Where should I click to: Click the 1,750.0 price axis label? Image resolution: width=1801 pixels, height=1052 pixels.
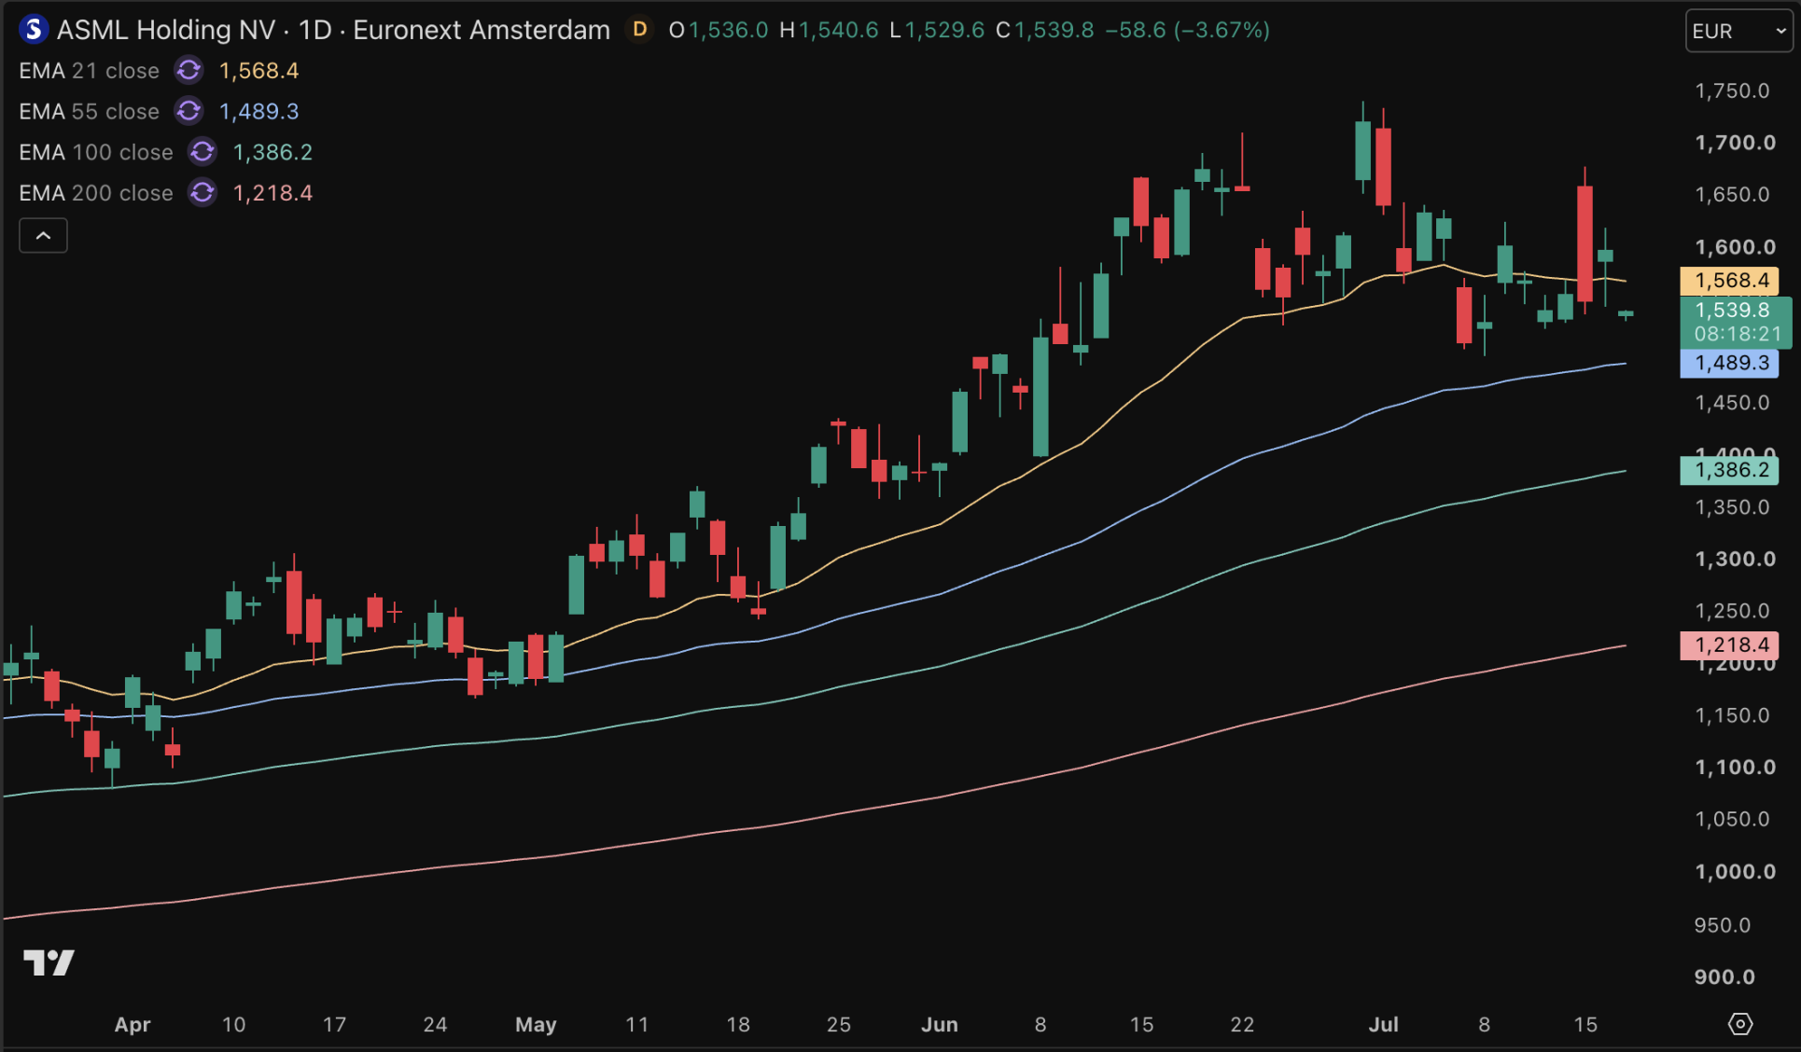click(x=1732, y=90)
